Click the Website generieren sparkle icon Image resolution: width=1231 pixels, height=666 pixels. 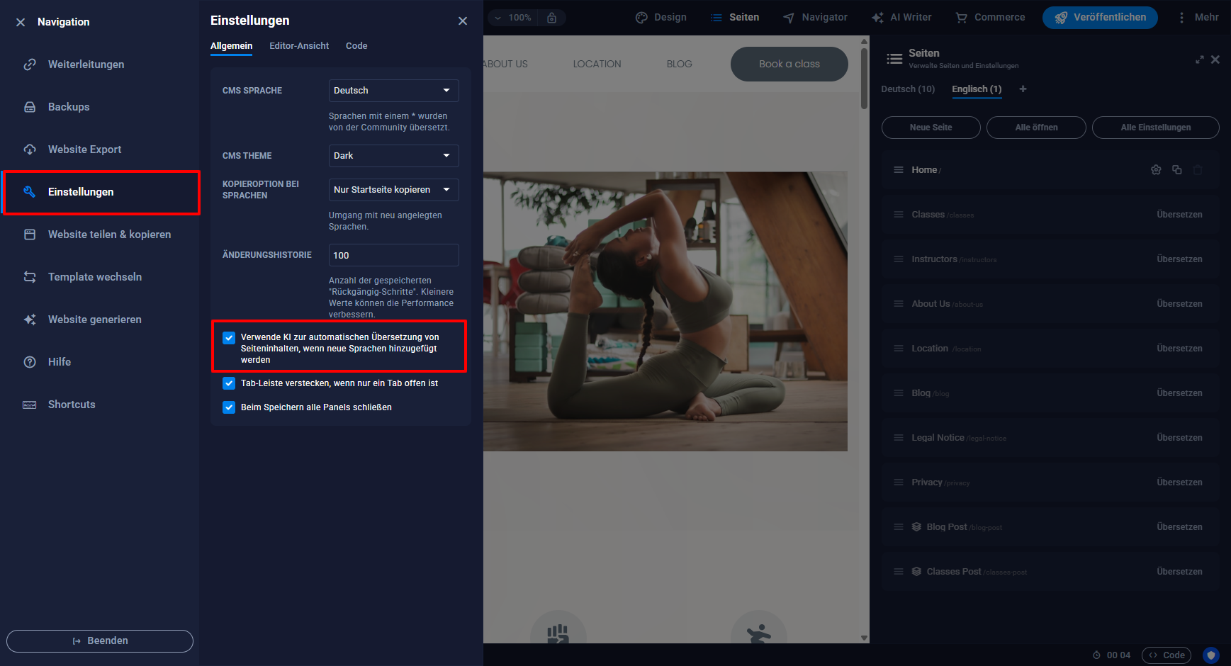click(x=30, y=320)
